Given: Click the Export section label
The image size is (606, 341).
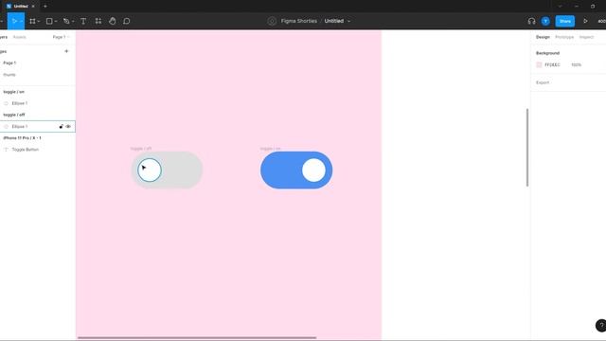Looking at the screenshot, I should tap(543, 82).
